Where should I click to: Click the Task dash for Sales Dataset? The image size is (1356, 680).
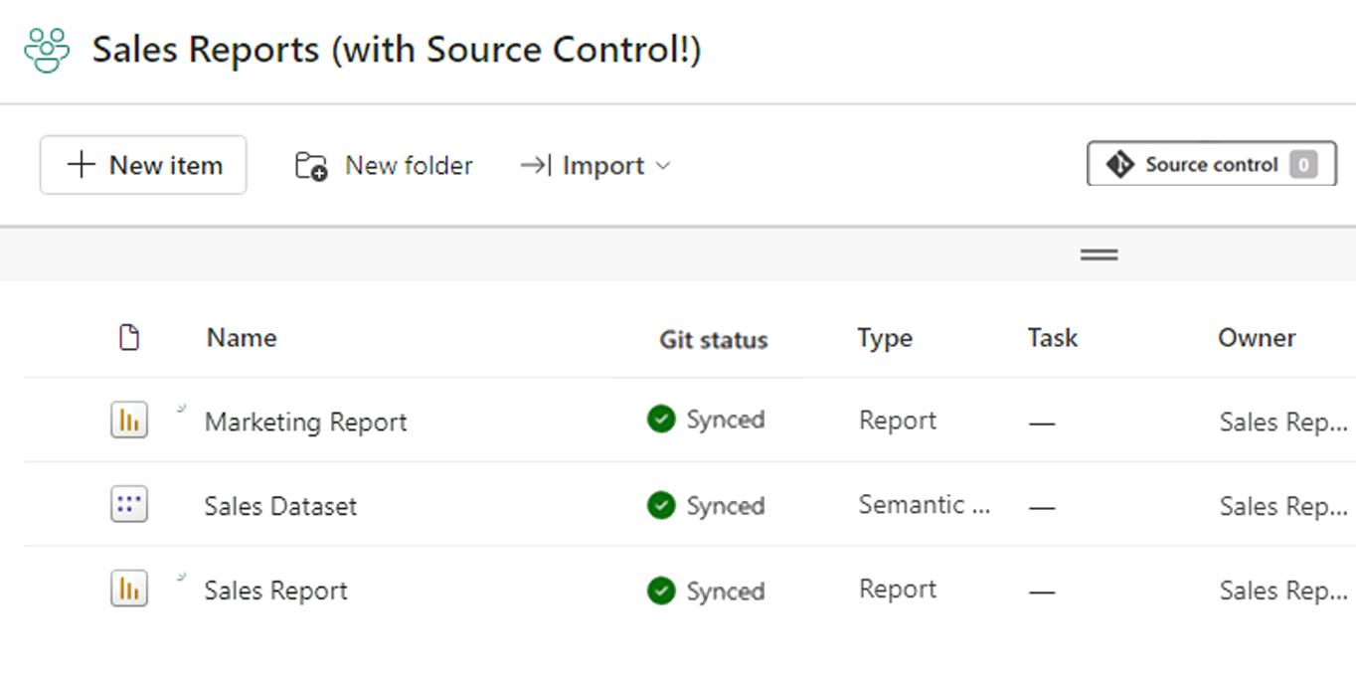[1042, 508]
